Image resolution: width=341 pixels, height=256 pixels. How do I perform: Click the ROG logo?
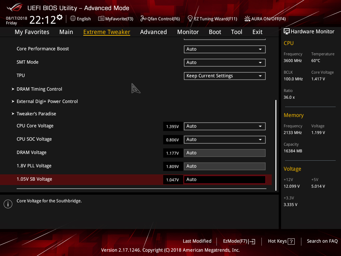click(x=14, y=8)
